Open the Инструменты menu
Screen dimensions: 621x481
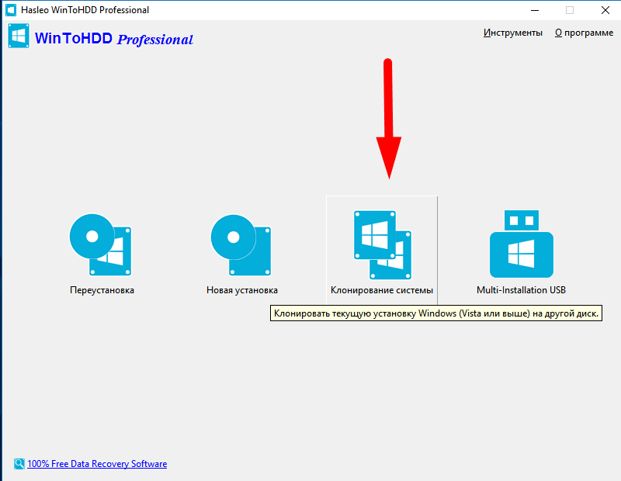(512, 33)
